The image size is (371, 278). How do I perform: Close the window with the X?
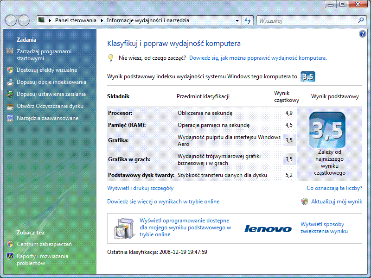pyautogui.click(x=358, y=5)
